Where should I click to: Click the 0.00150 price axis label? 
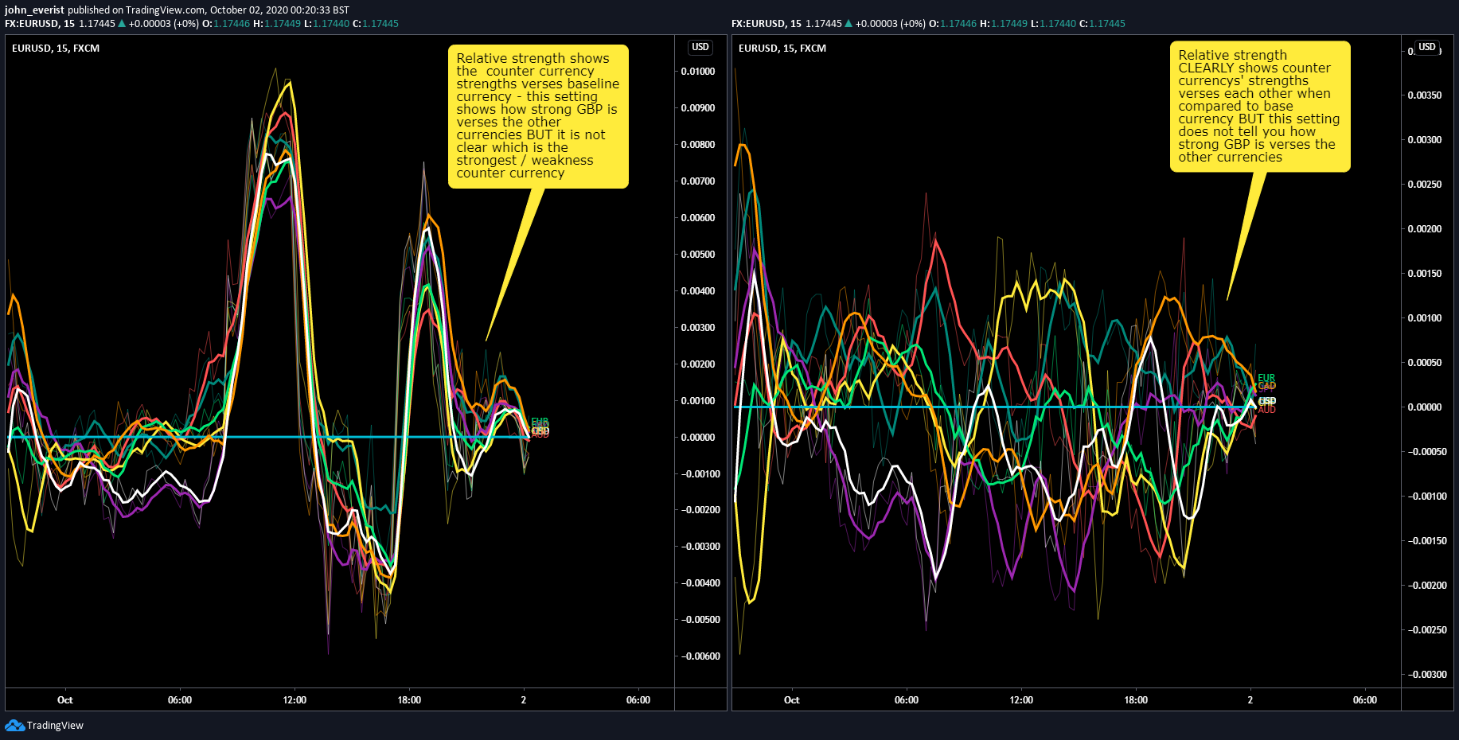[1425, 274]
